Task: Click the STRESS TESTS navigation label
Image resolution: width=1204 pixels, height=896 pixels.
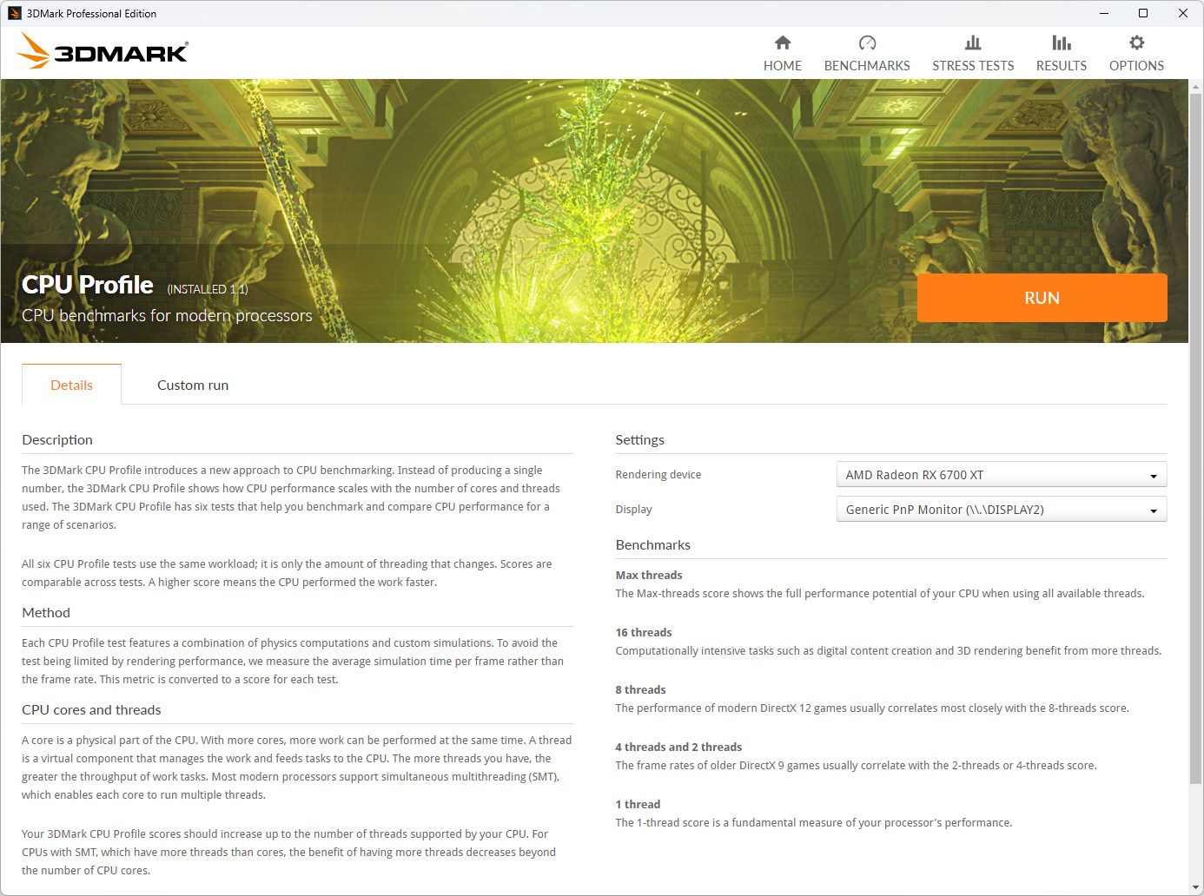Action: 973,66
